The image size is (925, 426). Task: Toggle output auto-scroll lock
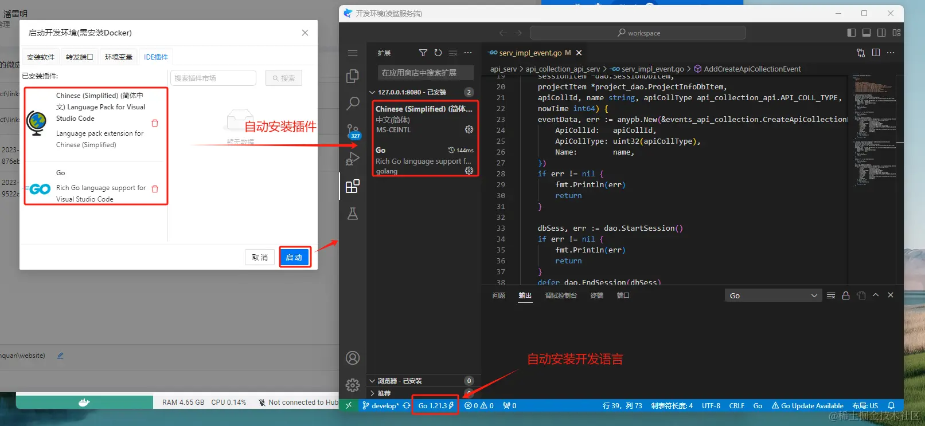pyautogui.click(x=846, y=295)
